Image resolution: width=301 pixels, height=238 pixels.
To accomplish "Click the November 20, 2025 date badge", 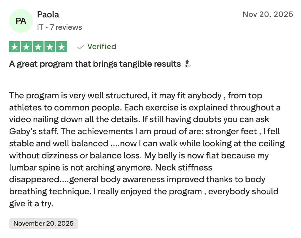I will tap(43, 224).
